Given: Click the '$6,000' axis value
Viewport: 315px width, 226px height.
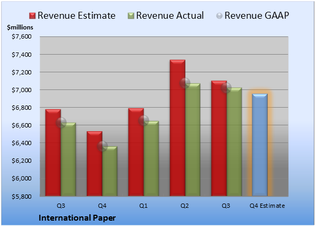Looking at the screenshot, I should click(x=21, y=178).
